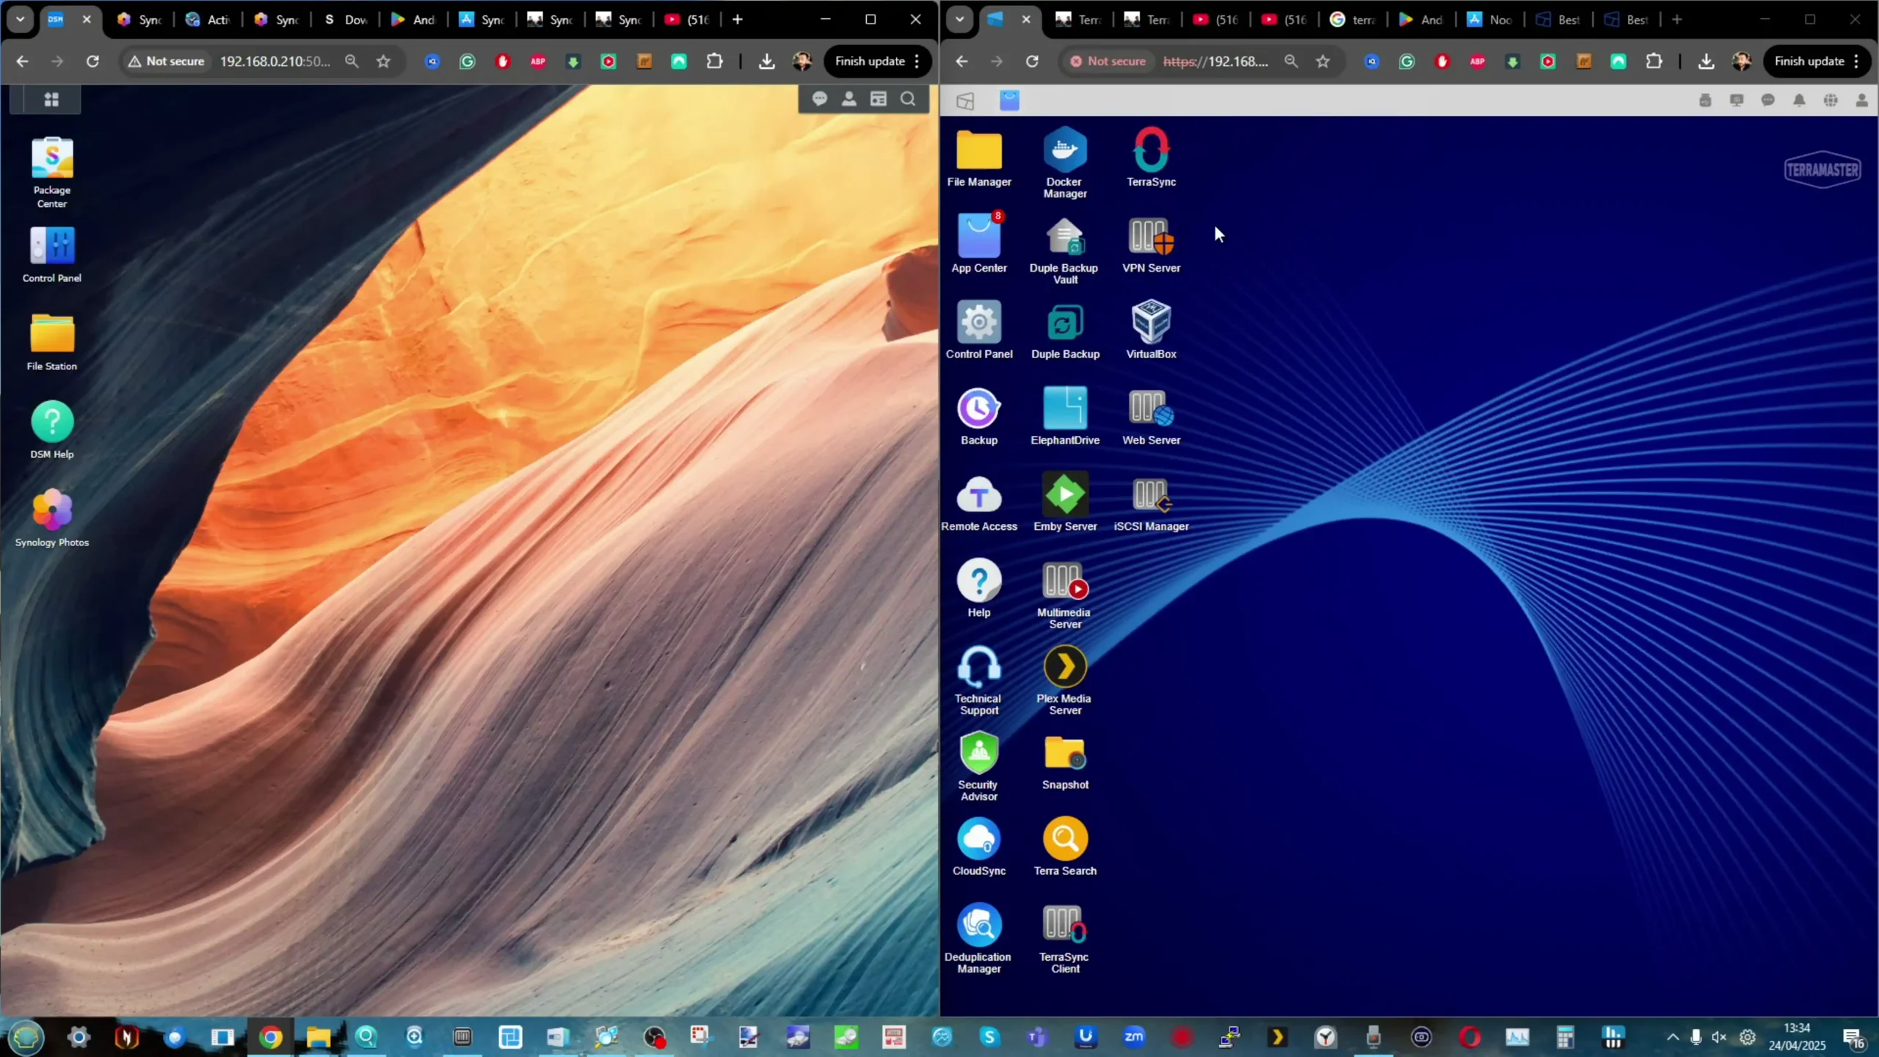Click Finish update in left browser

[x=870, y=61]
